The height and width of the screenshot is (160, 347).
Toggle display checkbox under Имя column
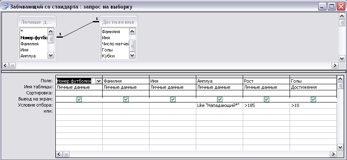tap(173, 100)
